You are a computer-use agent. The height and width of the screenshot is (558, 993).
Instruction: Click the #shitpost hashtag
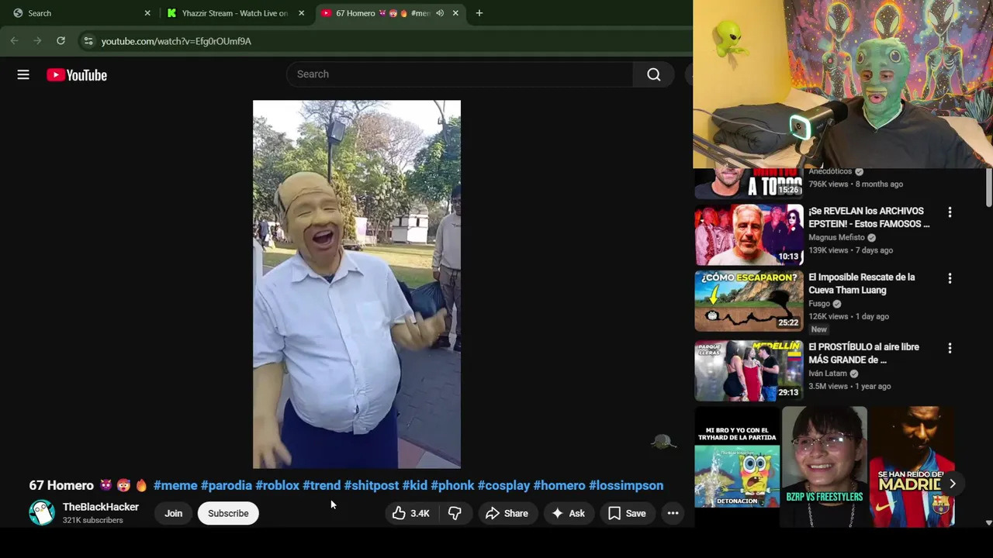[x=372, y=485]
